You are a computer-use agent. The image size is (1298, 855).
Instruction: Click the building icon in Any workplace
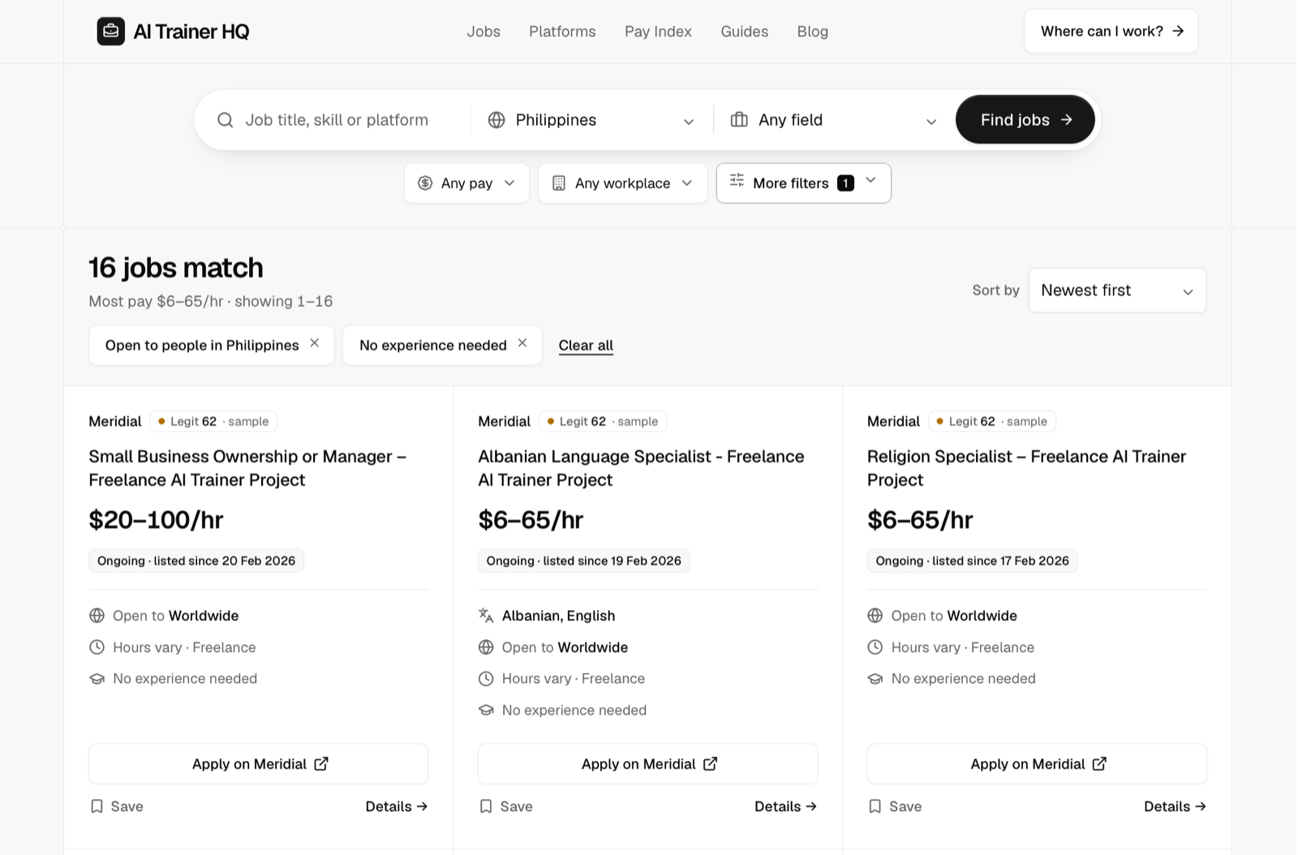point(559,183)
